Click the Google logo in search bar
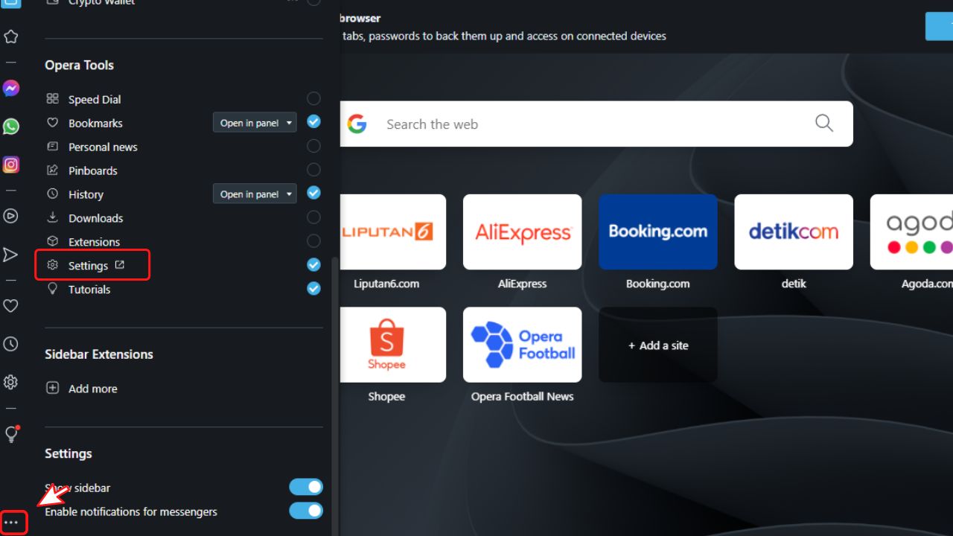 [x=357, y=124]
